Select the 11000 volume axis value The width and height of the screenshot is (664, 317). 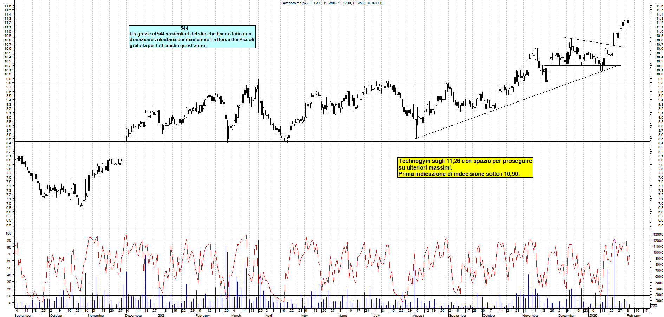[658, 246]
